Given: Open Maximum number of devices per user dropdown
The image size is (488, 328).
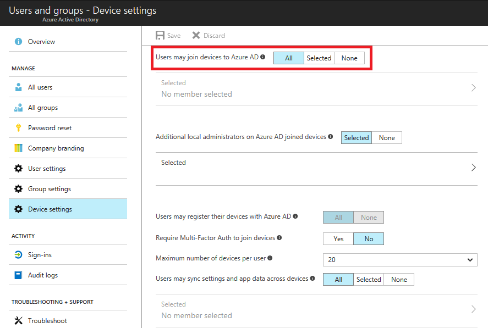Looking at the screenshot, I should tap(400, 259).
